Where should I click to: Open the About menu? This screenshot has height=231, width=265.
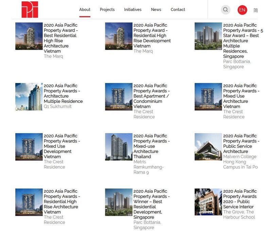(85, 10)
